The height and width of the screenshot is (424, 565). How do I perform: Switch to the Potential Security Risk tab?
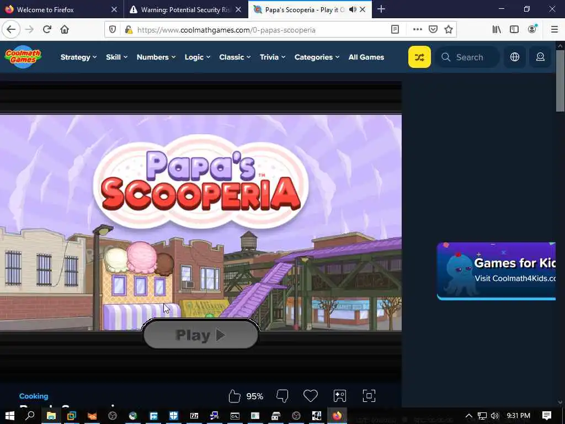pyautogui.click(x=185, y=9)
